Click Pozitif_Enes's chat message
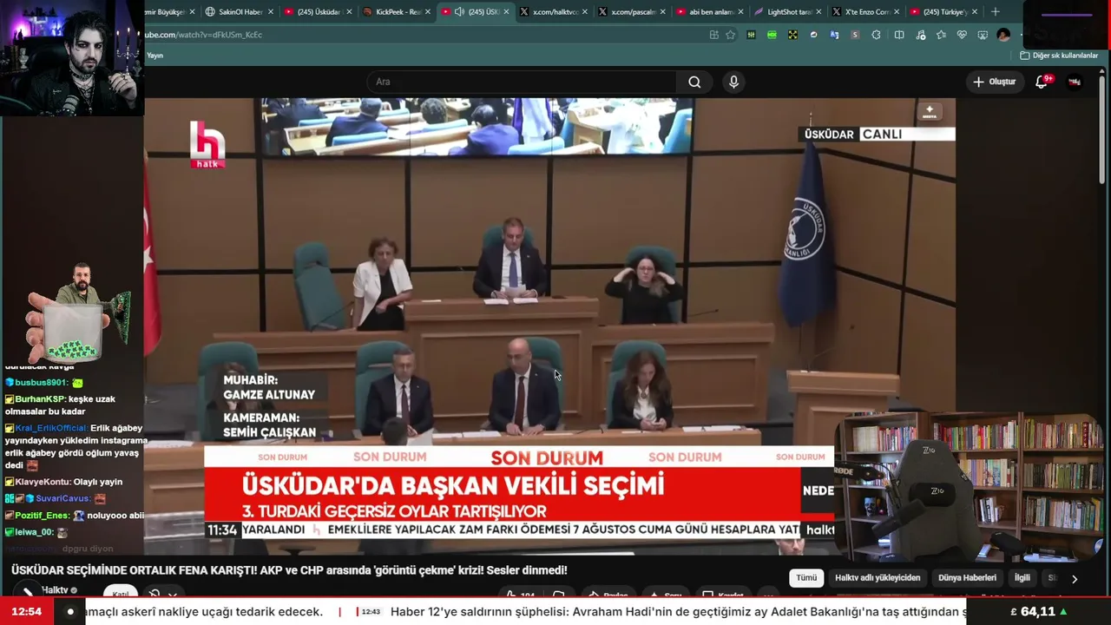1111x625 pixels. coord(75,516)
